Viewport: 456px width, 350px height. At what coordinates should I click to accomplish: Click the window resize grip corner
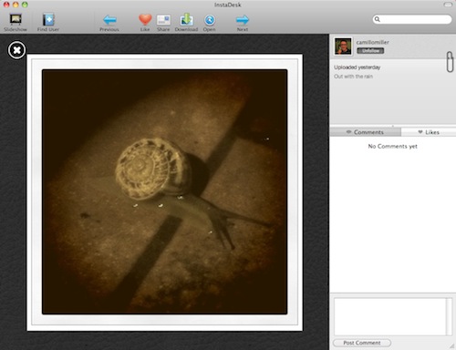coord(452,346)
